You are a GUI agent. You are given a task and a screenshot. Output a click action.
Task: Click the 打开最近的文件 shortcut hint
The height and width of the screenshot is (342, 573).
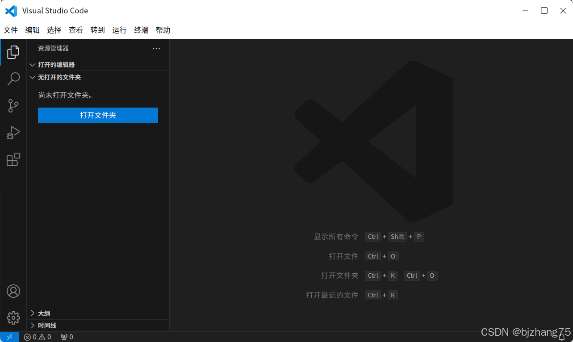332,295
